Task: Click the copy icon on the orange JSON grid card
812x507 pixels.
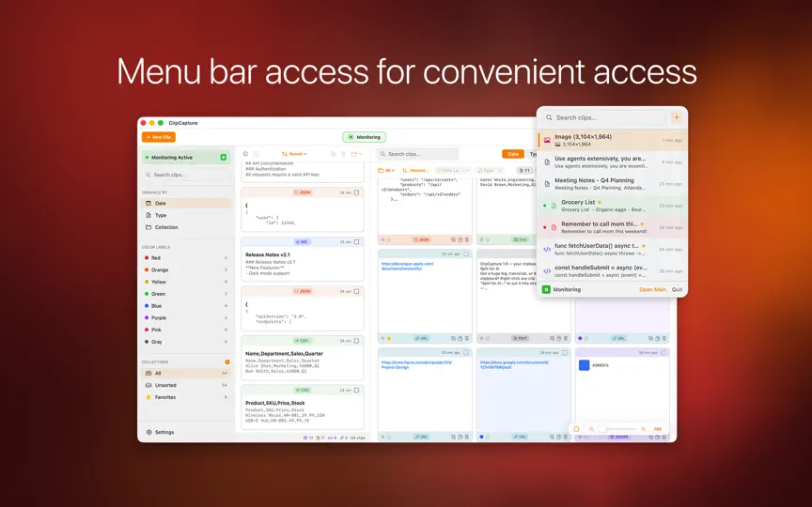Action: pos(453,239)
